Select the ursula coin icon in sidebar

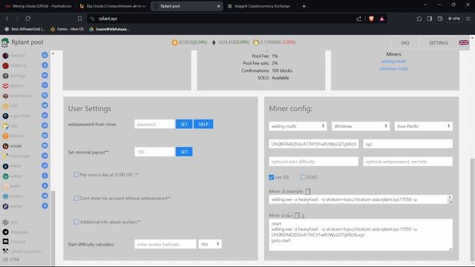5,146
